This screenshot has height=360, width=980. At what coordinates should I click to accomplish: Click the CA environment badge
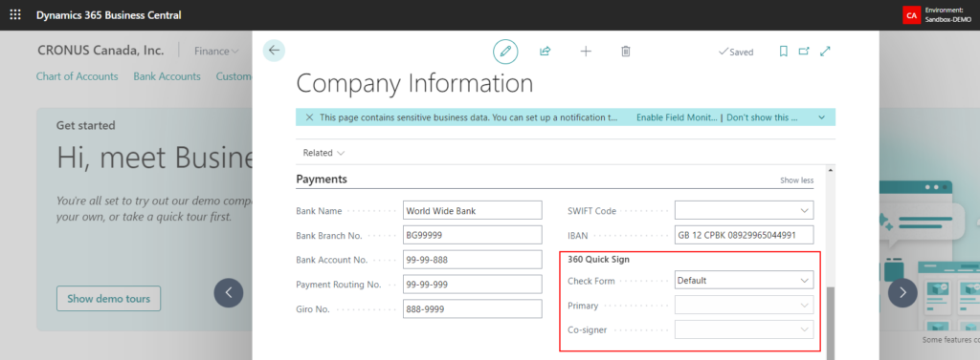[911, 15]
